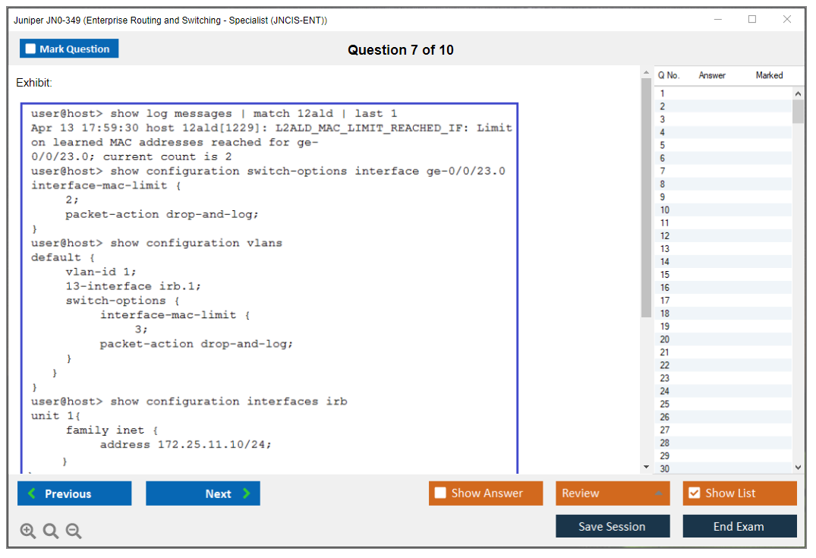This screenshot has width=816, height=558.
Task: Click the Marked column header
Action: (x=769, y=75)
